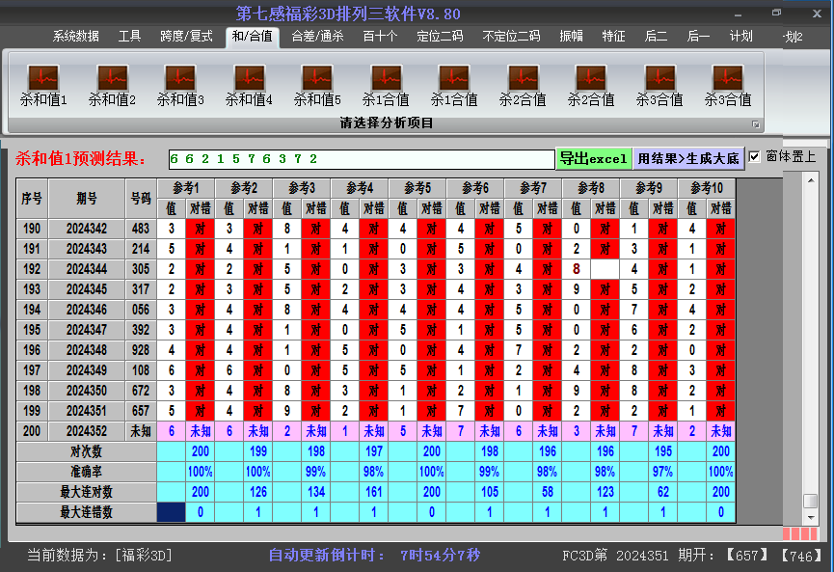The height and width of the screenshot is (572, 834).
Task: Switch to the 百十个 tab
Action: (380, 37)
